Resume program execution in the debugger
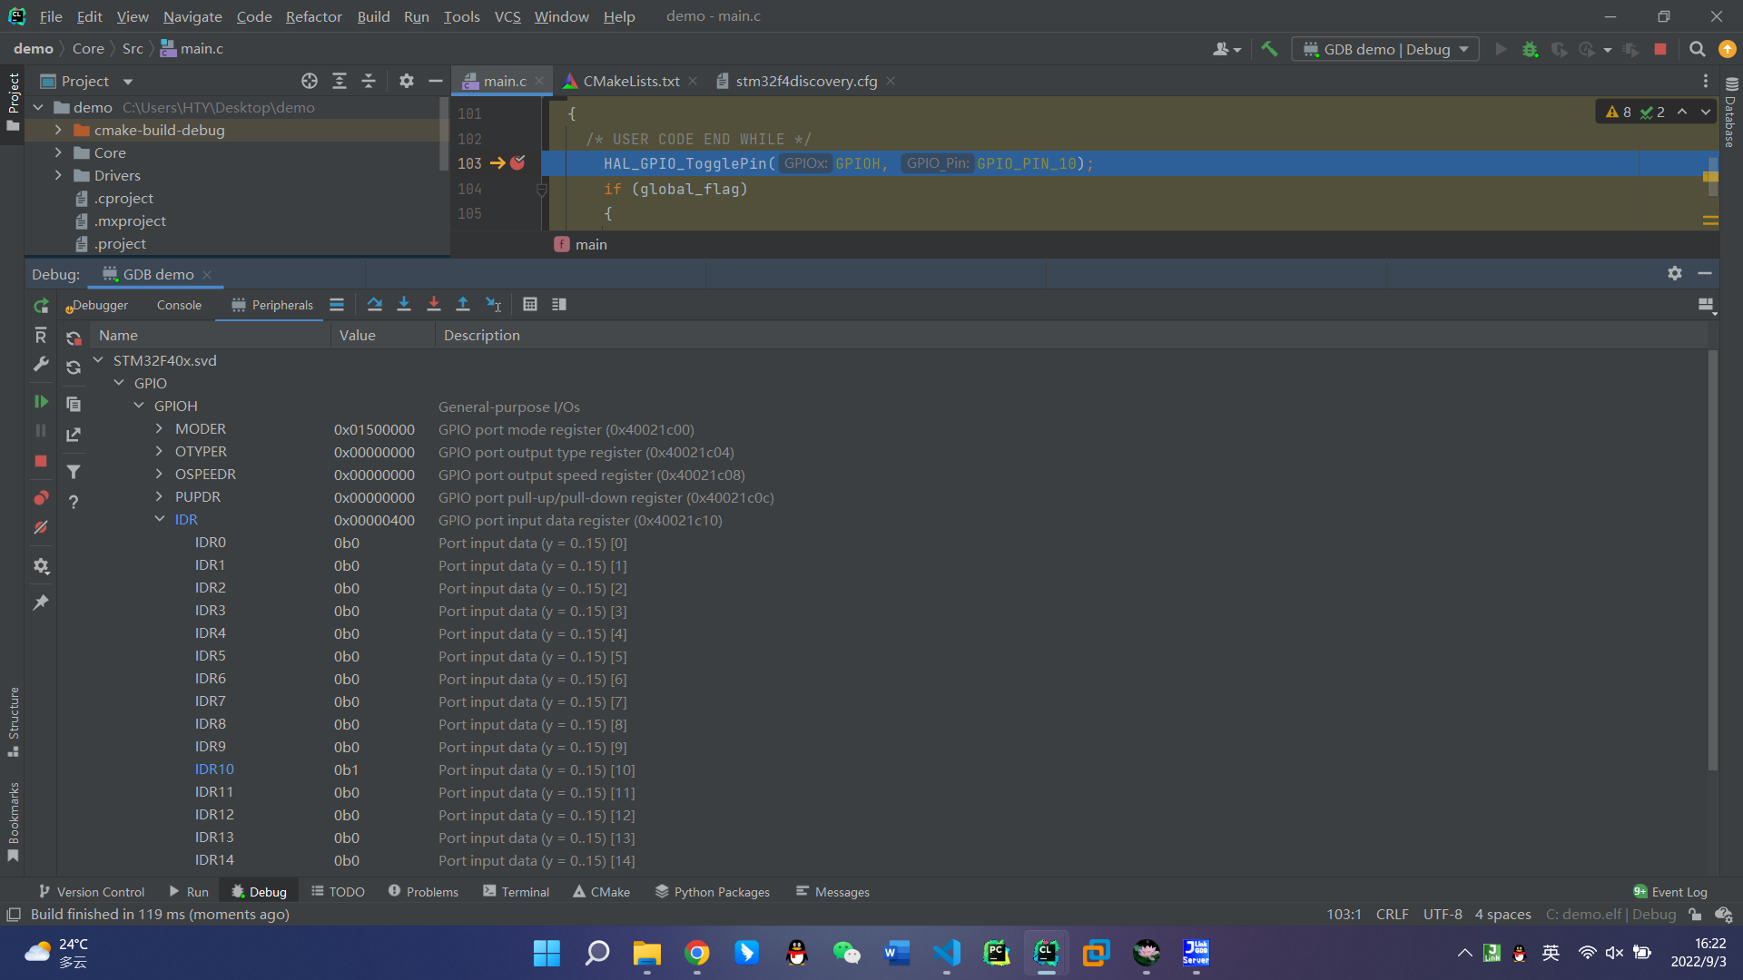 [40, 401]
